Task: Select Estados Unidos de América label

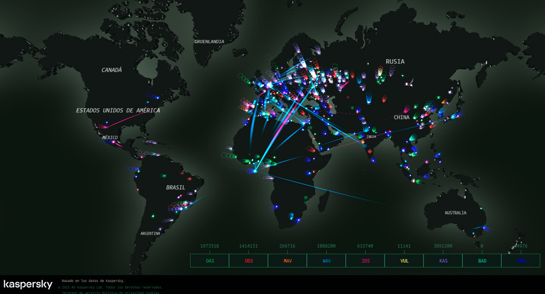Action: (118, 111)
